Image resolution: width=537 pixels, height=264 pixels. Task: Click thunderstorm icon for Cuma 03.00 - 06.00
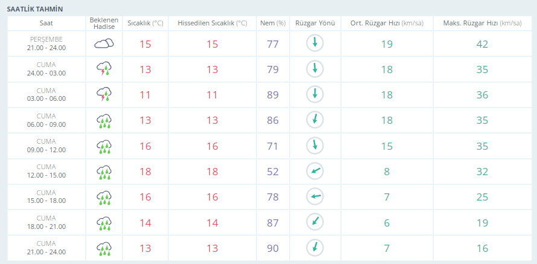click(104, 94)
